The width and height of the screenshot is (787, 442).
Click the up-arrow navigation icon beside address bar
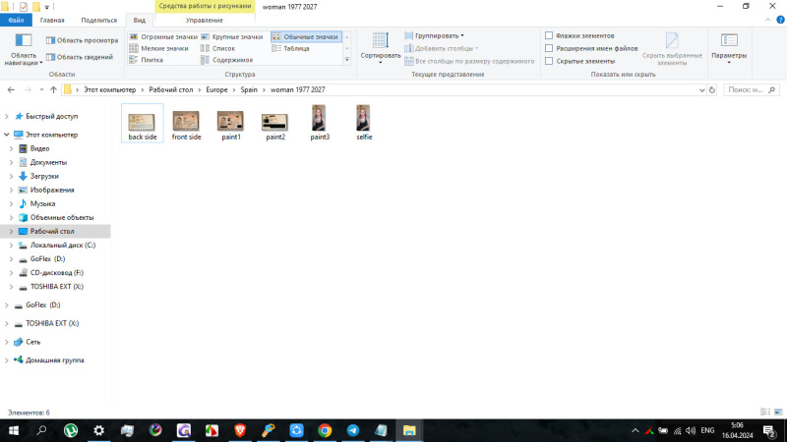pyautogui.click(x=53, y=89)
